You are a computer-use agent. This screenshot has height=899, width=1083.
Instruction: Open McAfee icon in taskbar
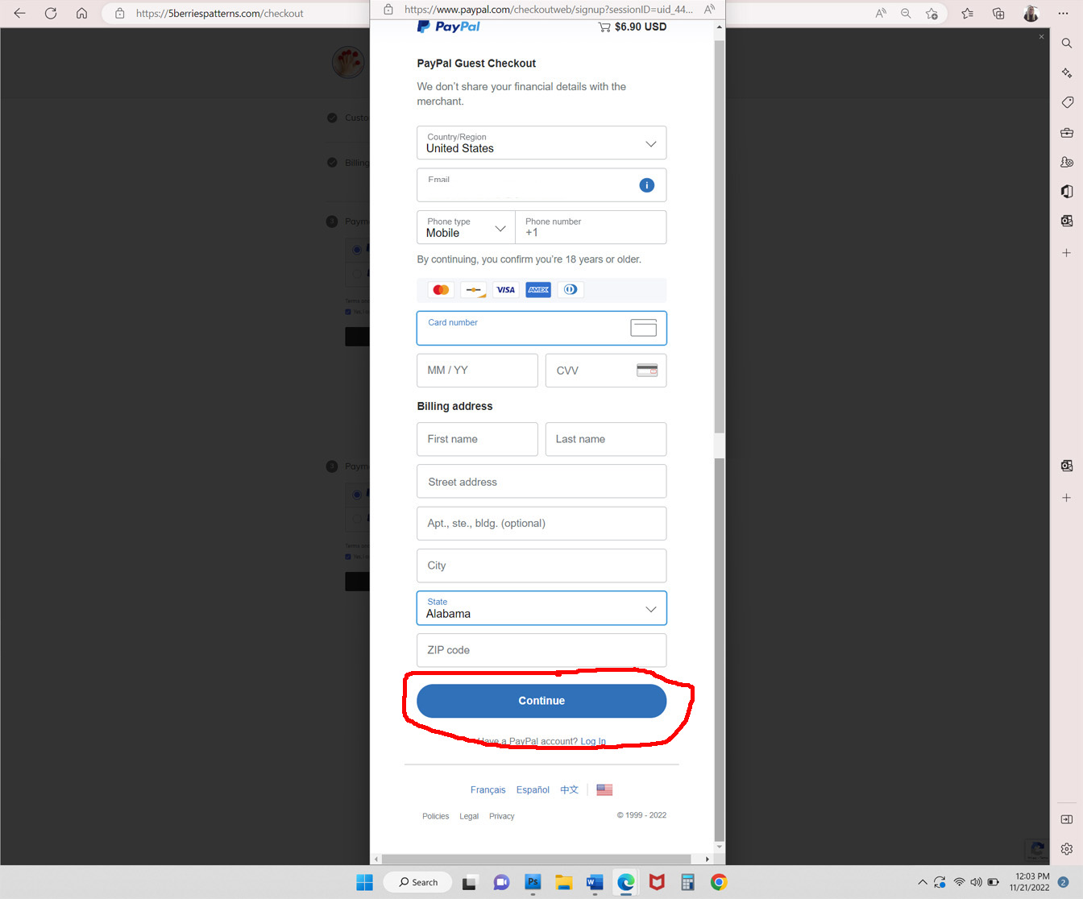657,882
